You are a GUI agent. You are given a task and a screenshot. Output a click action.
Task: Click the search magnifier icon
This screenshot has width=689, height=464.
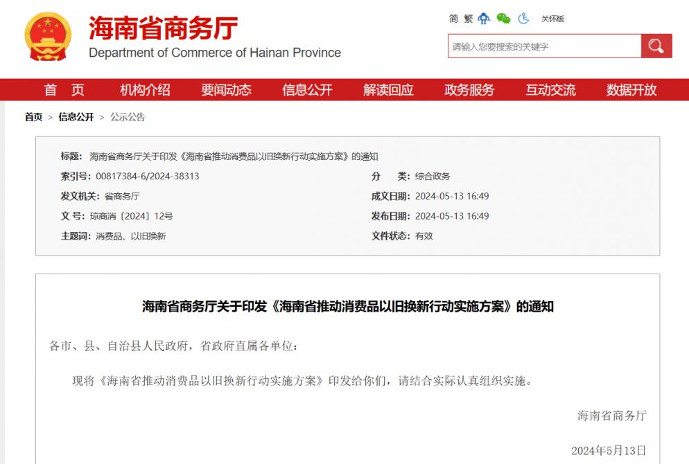click(656, 46)
